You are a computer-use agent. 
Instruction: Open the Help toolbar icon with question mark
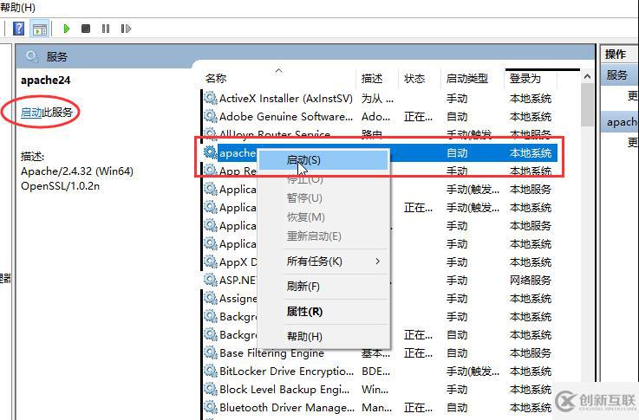(19, 29)
